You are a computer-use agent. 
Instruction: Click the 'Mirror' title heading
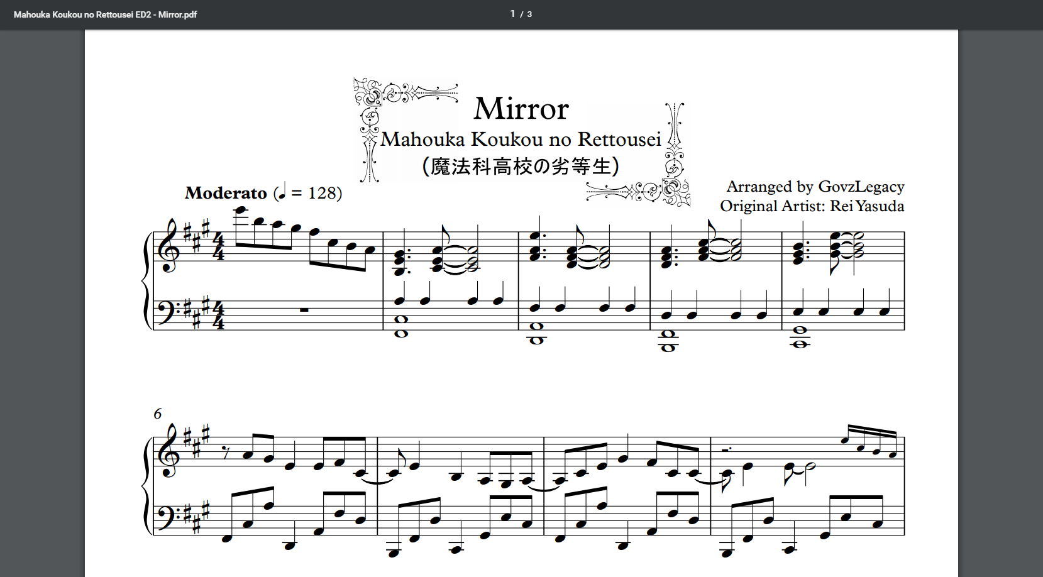coord(521,109)
